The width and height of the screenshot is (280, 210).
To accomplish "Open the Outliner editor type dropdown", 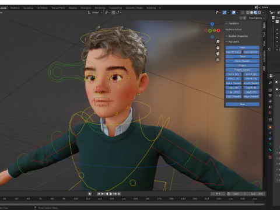I will [x=272, y=13].
